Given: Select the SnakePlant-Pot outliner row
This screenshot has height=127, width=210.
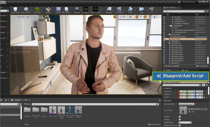Looking at the screenshot, I should 185,22.
